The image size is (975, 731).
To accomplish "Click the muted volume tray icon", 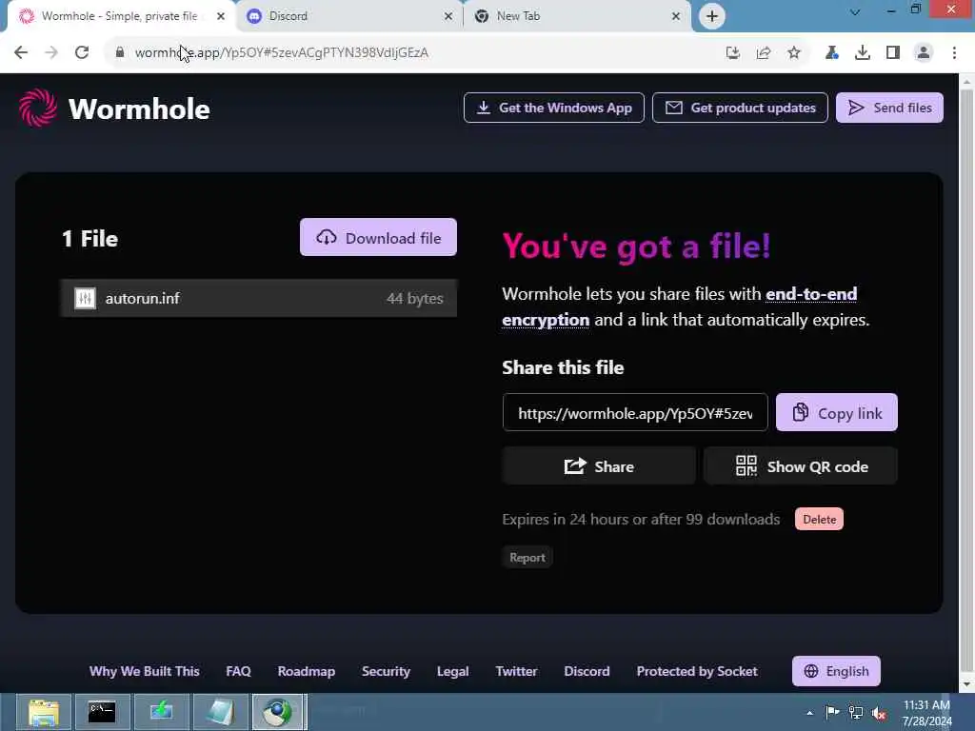I will pos(879,713).
